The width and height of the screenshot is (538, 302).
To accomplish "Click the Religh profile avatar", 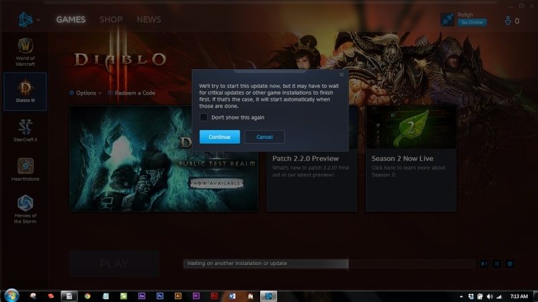I will click(x=447, y=19).
